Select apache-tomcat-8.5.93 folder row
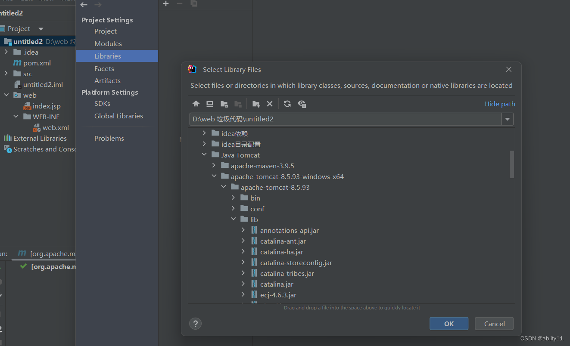 275,187
